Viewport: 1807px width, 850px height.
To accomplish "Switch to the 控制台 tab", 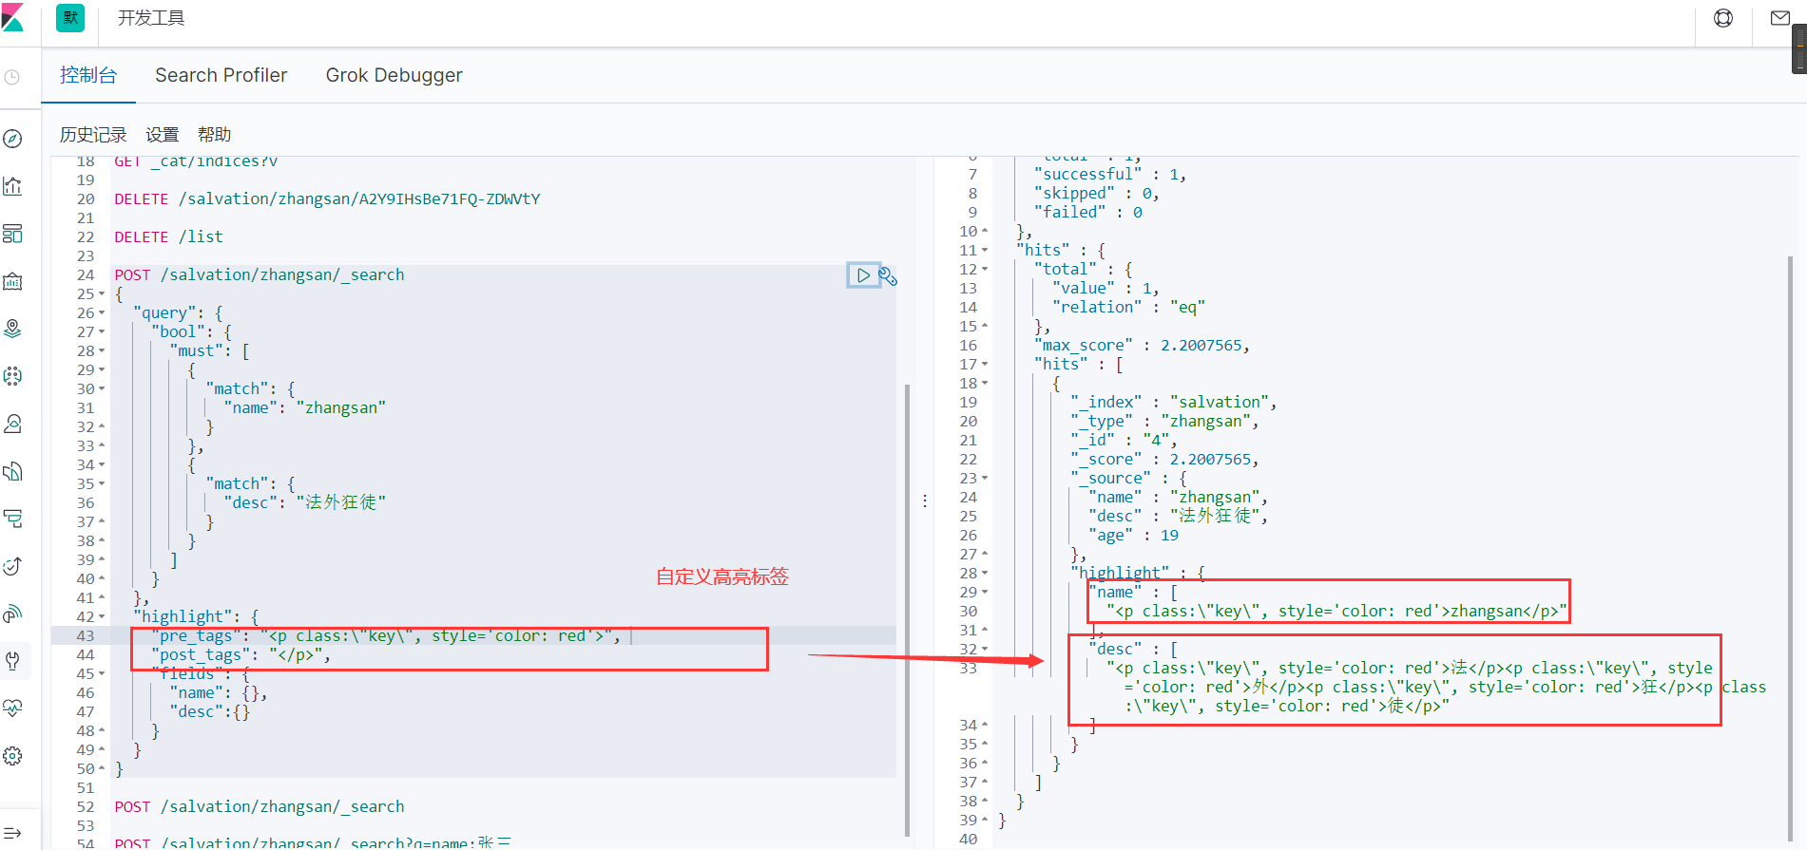I will click(x=88, y=75).
